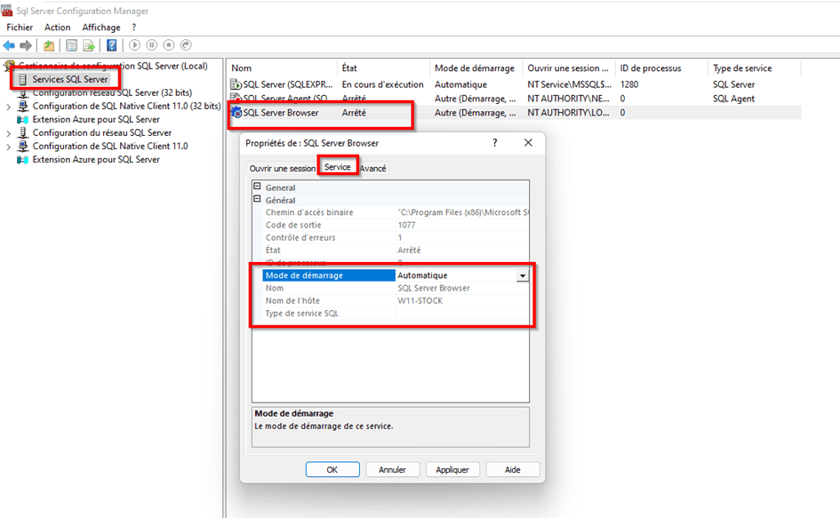Click the Up one level folder icon

(x=49, y=45)
